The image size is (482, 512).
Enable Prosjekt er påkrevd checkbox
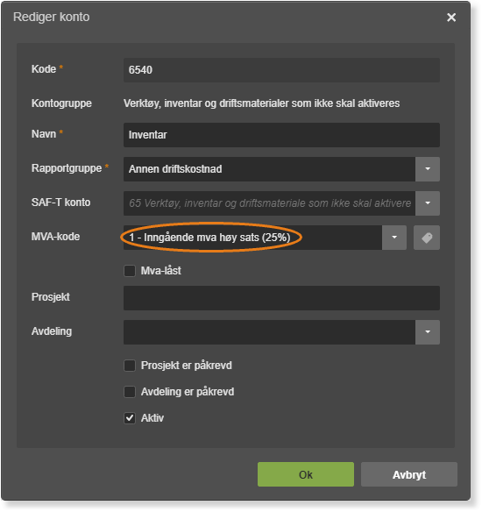tap(130, 366)
